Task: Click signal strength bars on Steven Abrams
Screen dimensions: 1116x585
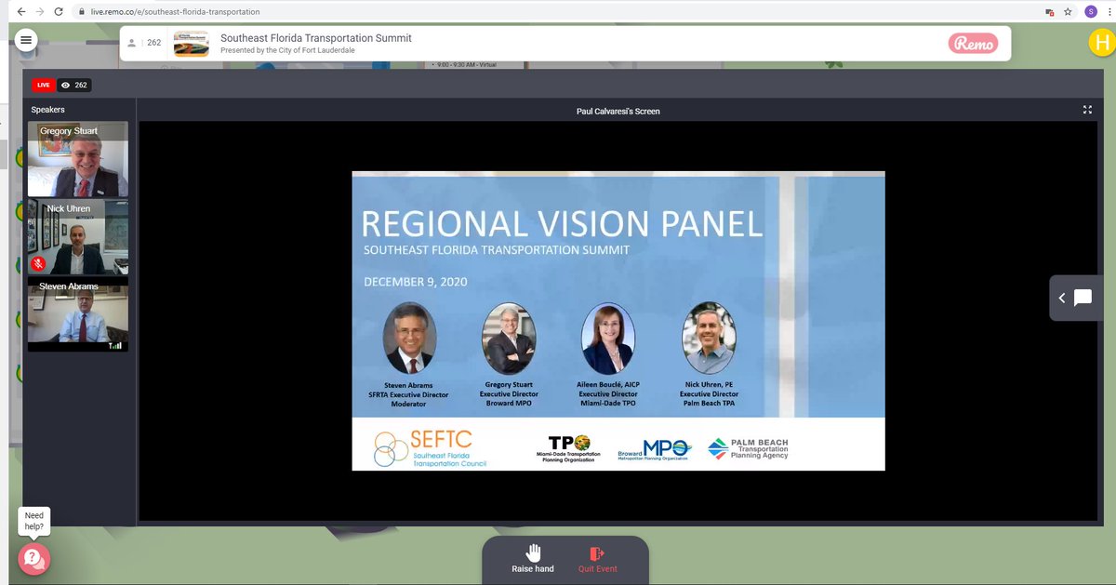Action: click(x=115, y=345)
